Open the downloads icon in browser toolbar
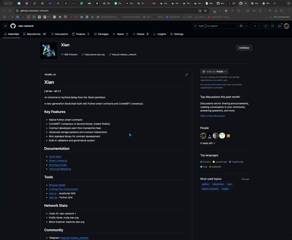 click(276, 11)
